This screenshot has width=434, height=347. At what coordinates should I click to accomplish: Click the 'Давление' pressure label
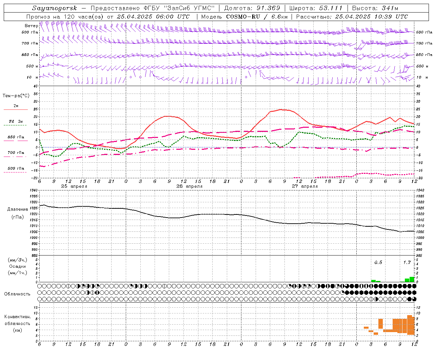pos(17,209)
